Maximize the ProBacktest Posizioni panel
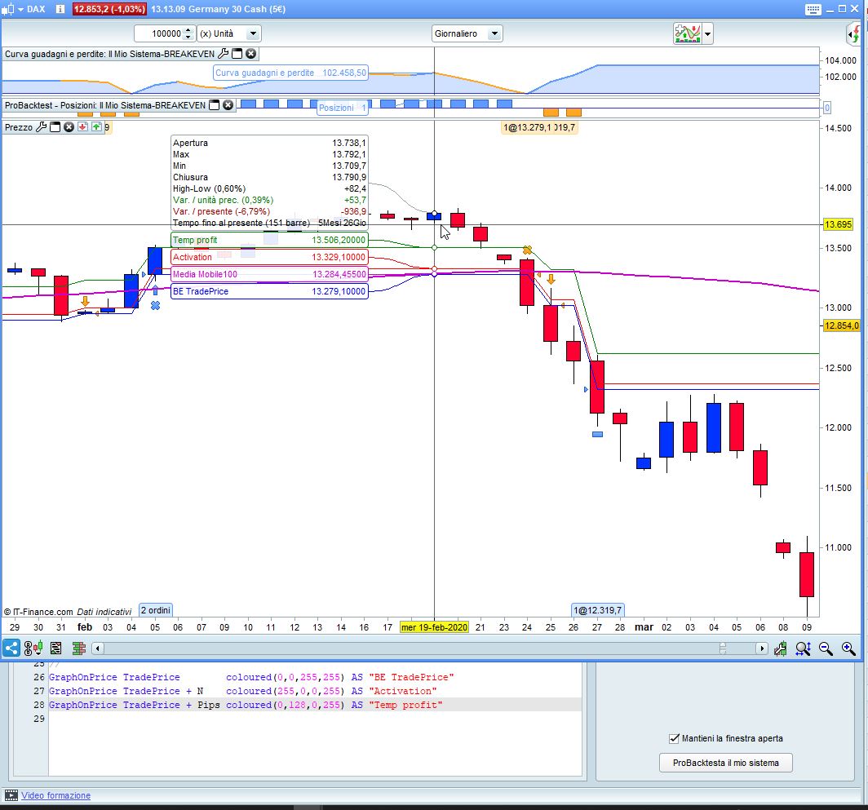Image resolution: width=868 pixels, height=810 pixels. pyautogui.click(x=215, y=105)
